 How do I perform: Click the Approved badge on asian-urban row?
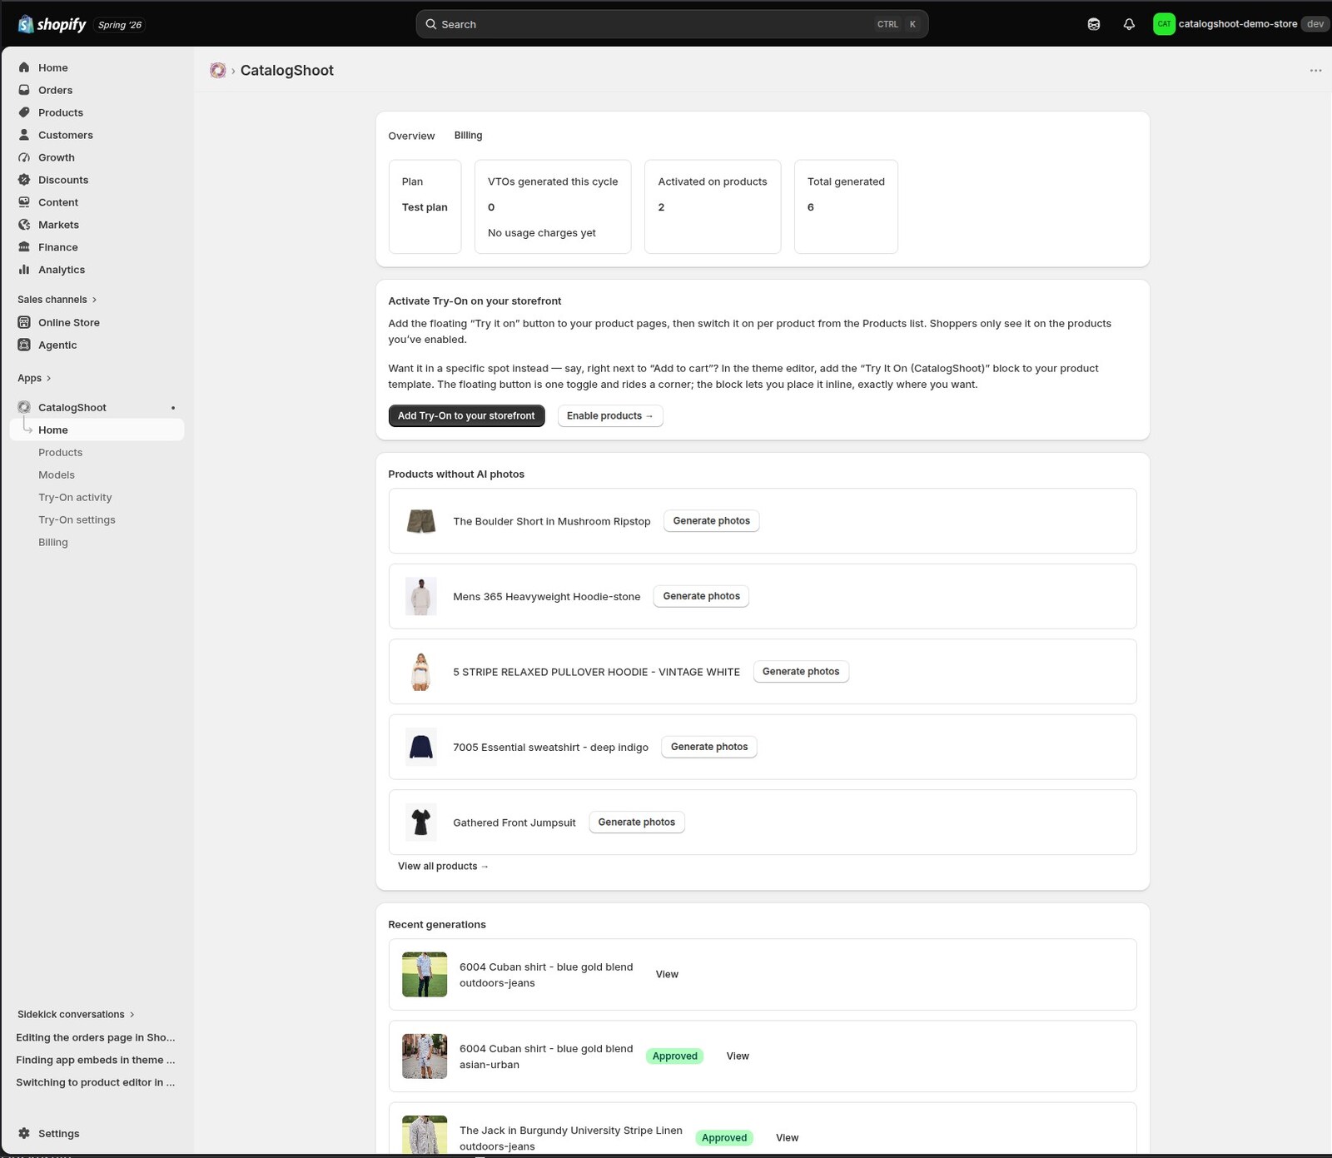pyautogui.click(x=674, y=1056)
